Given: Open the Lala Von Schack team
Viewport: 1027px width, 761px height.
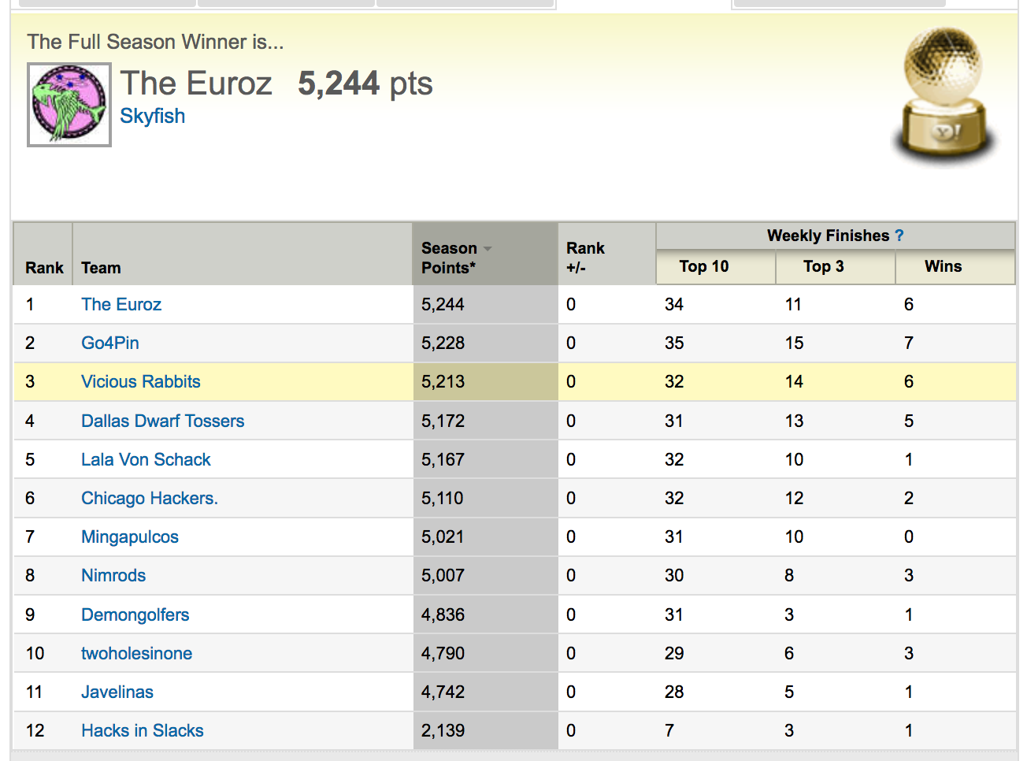Looking at the screenshot, I should coord(146,459).
